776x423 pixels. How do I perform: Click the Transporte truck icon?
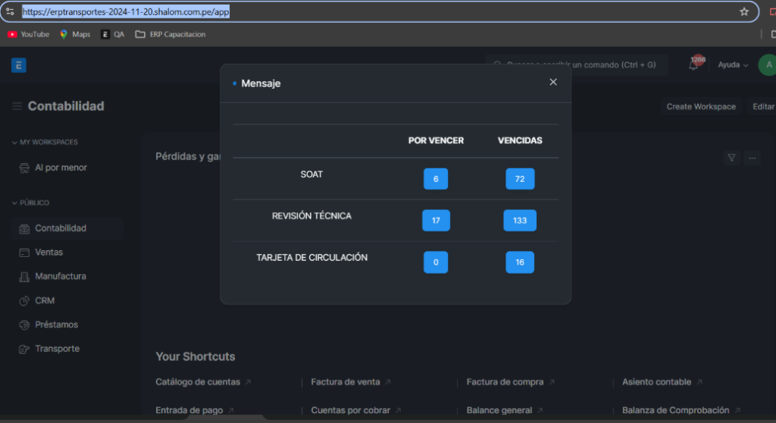23,349
